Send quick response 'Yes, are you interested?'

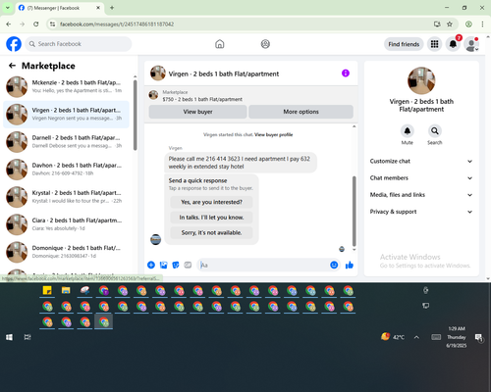(x=211, y=202)
